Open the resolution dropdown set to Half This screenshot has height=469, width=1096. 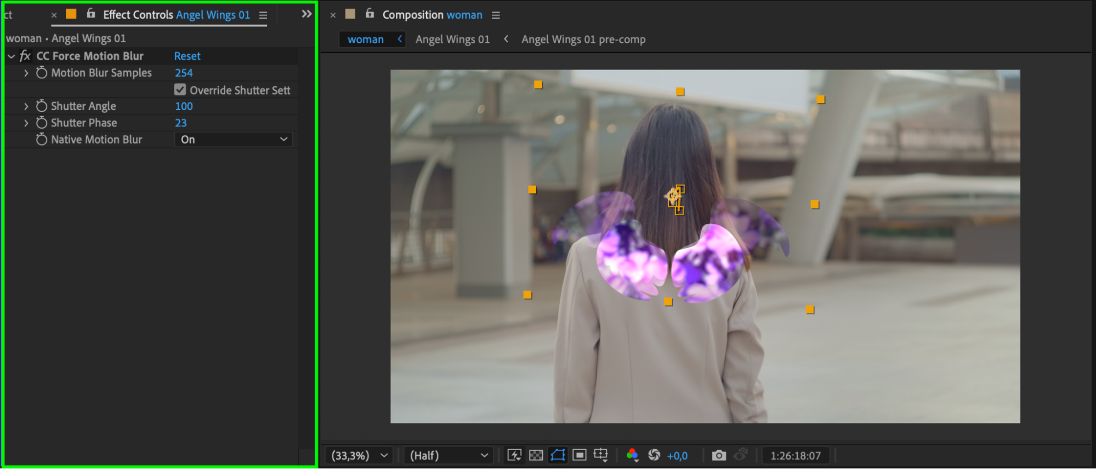[x=448, y=455]
